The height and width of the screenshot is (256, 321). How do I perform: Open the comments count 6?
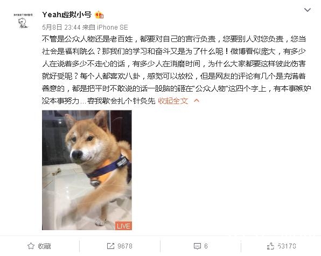click(x=206, y=246)
